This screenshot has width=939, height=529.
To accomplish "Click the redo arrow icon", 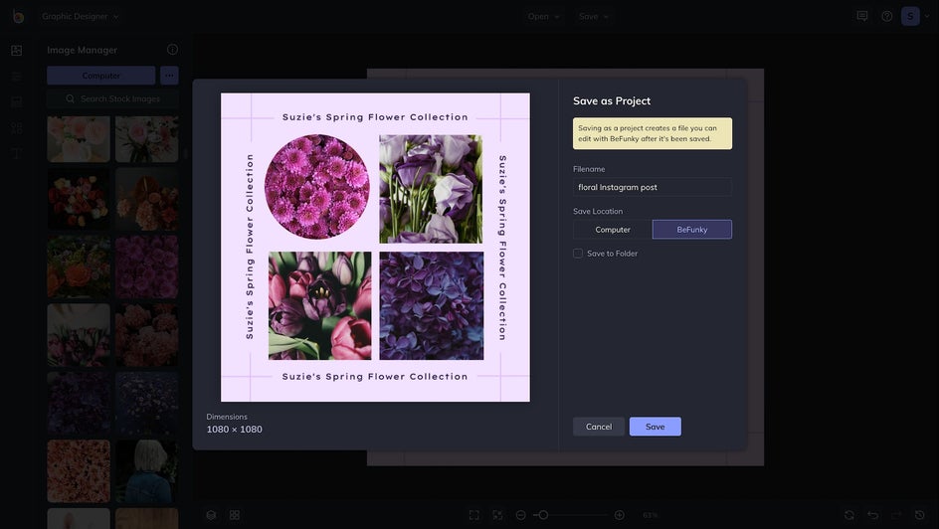I will pyautogui.click(x=896, y=515).
